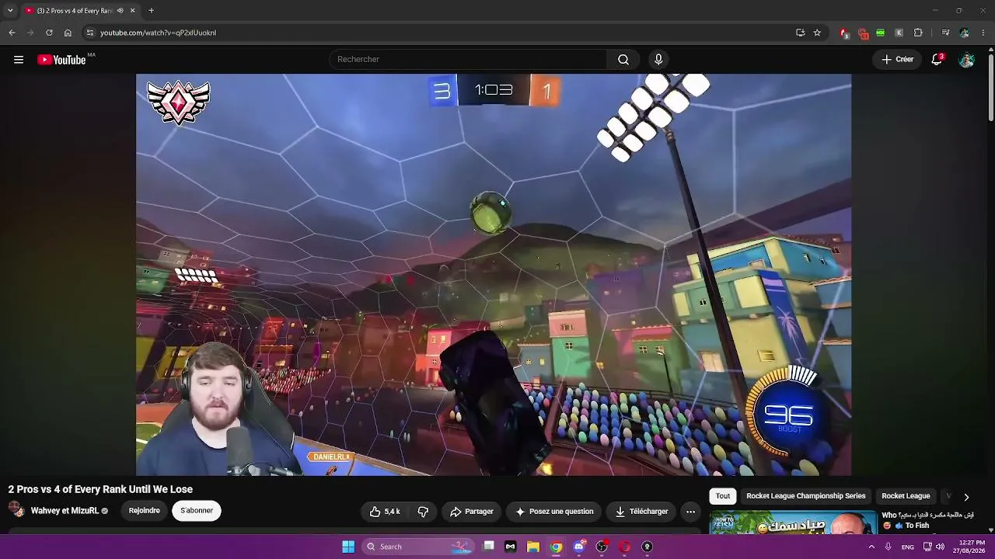Image resolution: width=995 pixels, height=559 pixels.
Task: Click the Partager button
Action: [x=472, y=512]
